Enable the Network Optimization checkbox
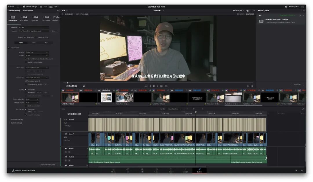The image size is (313, 182). click(x=26, y=62)
